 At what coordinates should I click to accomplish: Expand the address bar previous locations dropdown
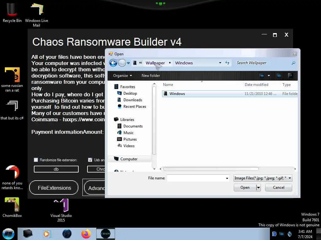220,63
